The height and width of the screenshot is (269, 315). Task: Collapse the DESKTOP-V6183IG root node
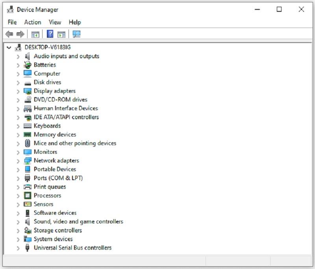pyautogui.click(x=9, y=47)
